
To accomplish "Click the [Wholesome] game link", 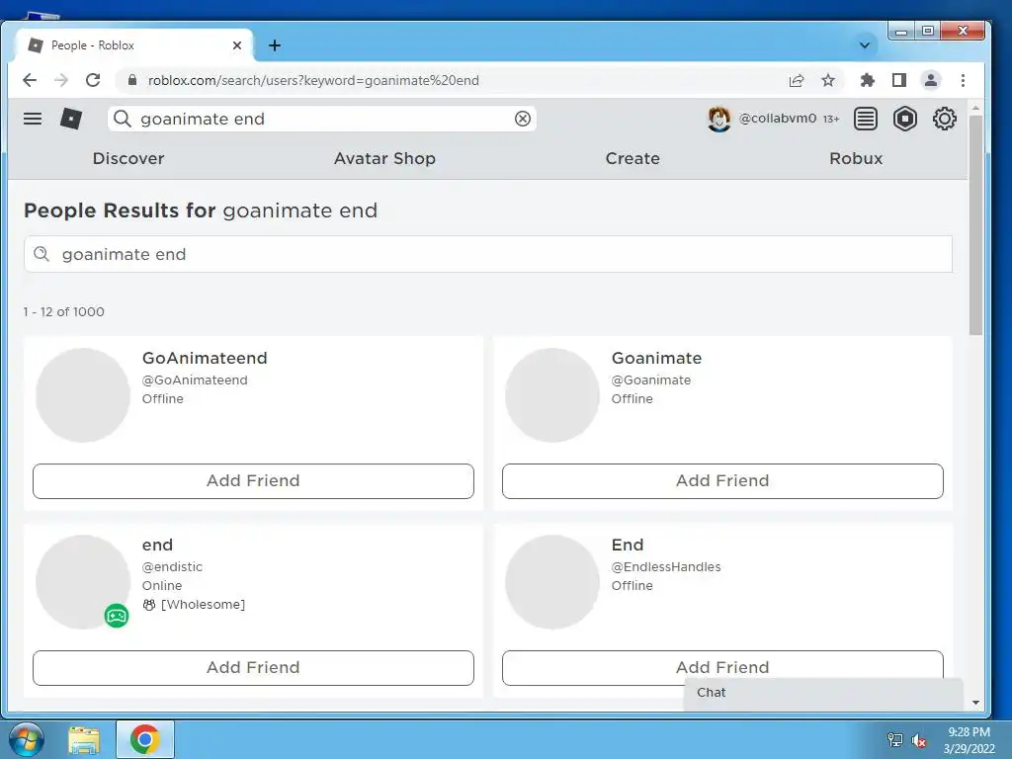I will [203, 605].
